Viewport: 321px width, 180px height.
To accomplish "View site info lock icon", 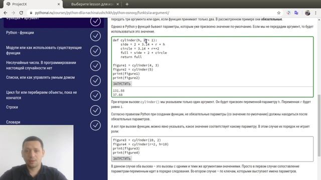I will (31, 12).
